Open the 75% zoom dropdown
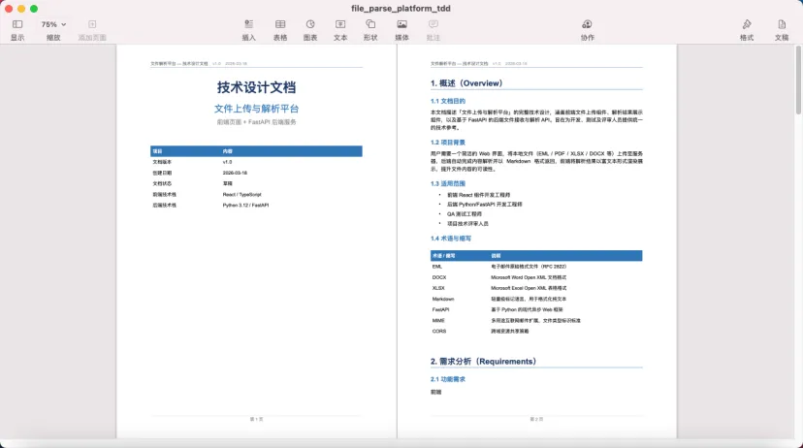 point(53,24)
